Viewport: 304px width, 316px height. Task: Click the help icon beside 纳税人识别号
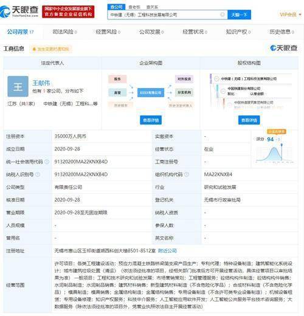pos(38,174)
